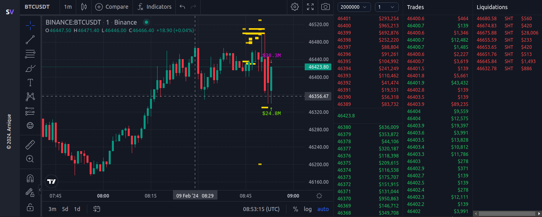Select the ruler measure tool
Image resolution: width=542 pixels, height=217 pixels.
tap(30, 144)
